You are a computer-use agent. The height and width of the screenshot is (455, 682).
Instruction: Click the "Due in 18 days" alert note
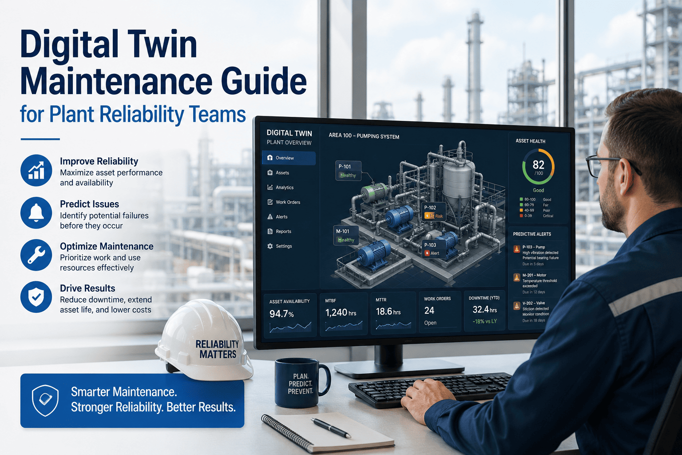point(534,320)
